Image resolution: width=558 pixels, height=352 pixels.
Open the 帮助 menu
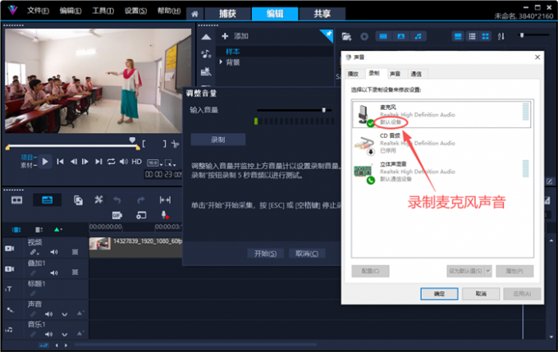[x=169, y=11]
